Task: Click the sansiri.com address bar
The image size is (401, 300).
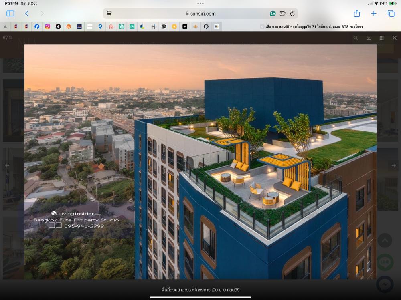Action: pos(200,14)
